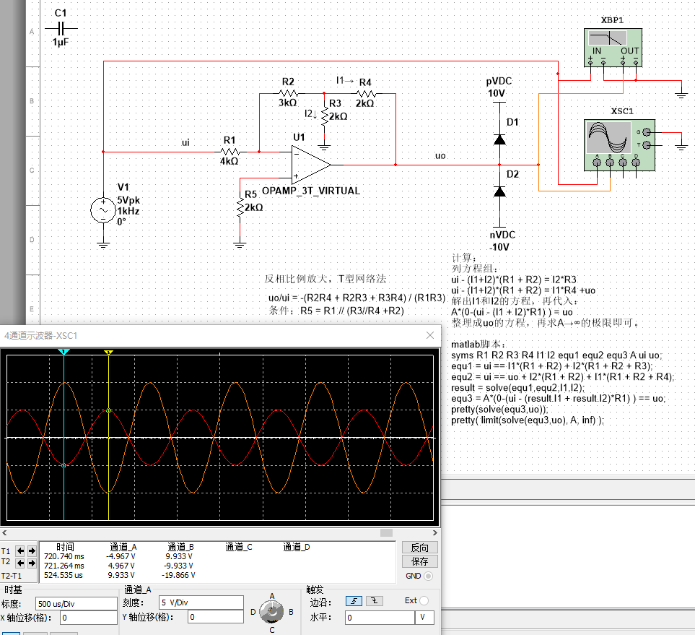Select the GND radio button
The width and height of the screenshot is (695, 635).
pyautogui.click(x=429, y=576)
